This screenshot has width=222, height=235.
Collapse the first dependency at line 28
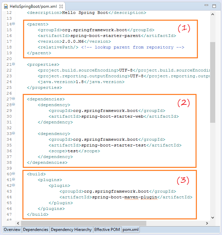point(13,104)
